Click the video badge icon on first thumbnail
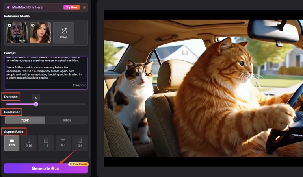This screenshot has height=177, width=303. point(9,25)
